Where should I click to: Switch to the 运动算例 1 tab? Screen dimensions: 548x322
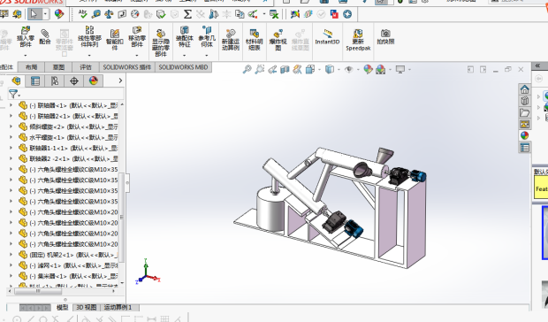118,307
